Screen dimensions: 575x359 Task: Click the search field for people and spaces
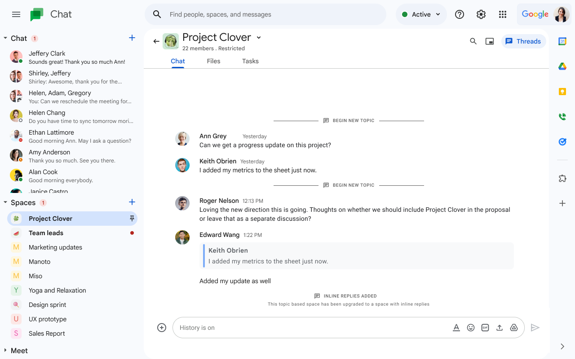point(265,14)
